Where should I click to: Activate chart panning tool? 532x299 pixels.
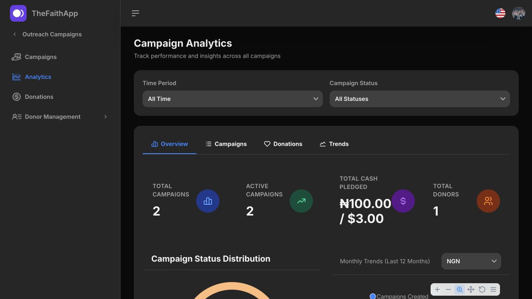471,289
